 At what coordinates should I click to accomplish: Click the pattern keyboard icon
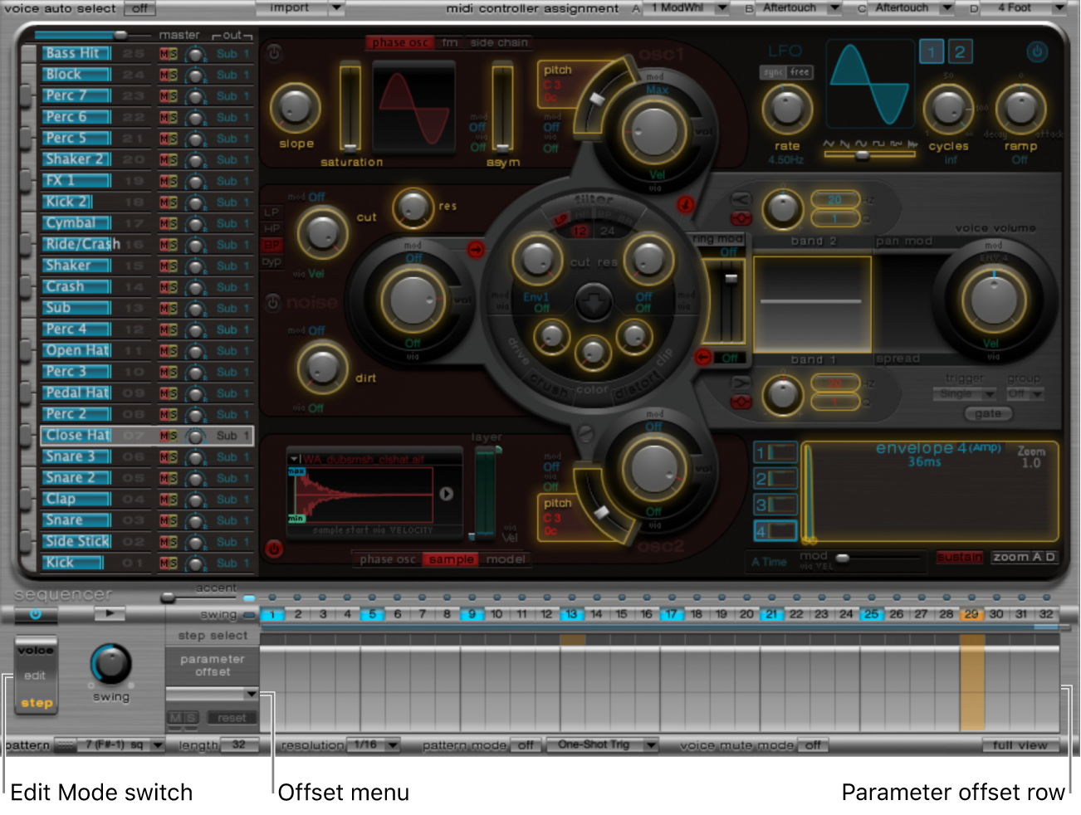67,745
